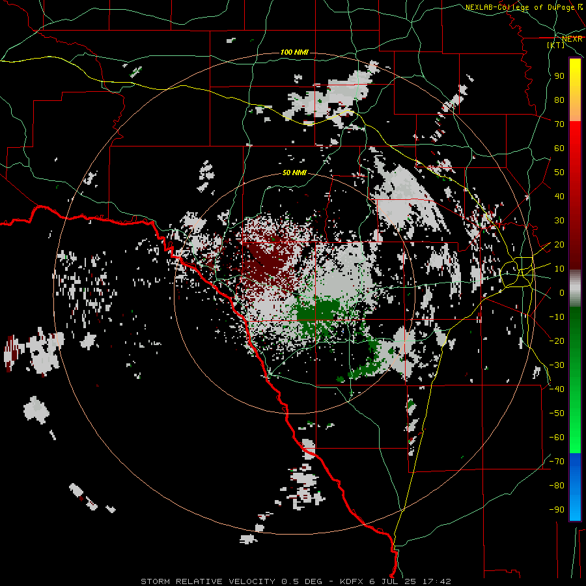586x586 pixels.
Task: Click the -10 value on velocity scale
Action: coord(557,317)
